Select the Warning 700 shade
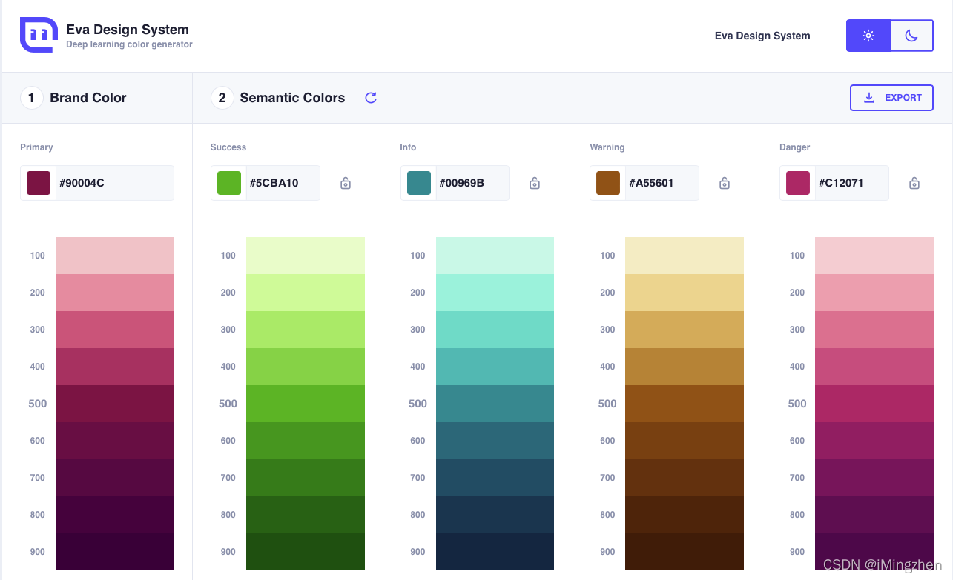953x580 pixels. coord(685,478)
